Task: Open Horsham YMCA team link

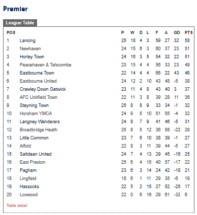Action: [36, 114]
